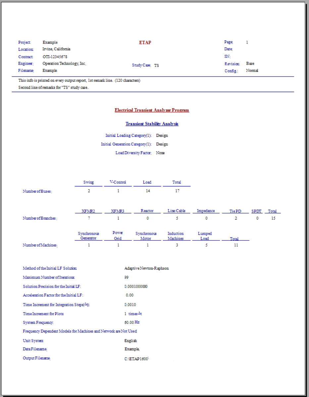Select the Output Filename path C:\ETAP1600
This screenshot has width=309, height=397.
[136, 358]
